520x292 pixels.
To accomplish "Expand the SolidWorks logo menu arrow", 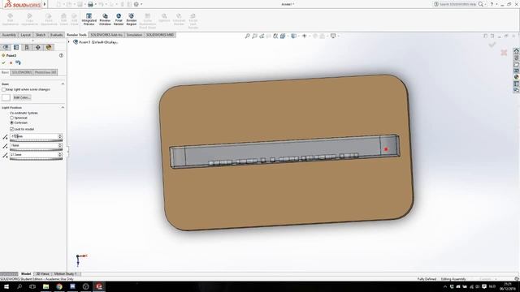I will point(45,4).
